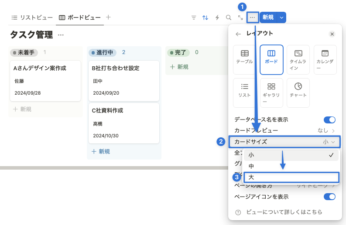Image resolution: width=346 pixels, height=225 pixels.
Task: Toggle データベース名を表示 switch
Action: [x=329, y=120]
